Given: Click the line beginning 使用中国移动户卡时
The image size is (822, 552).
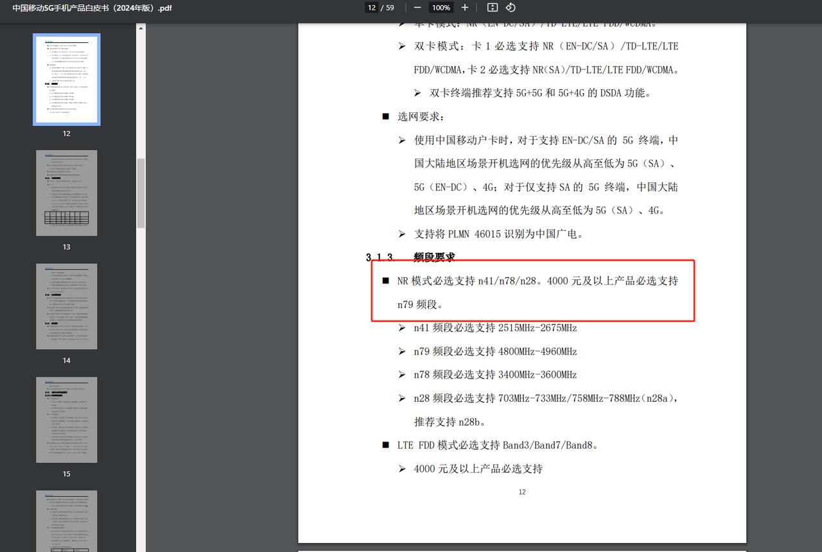Looking at the screenshot, I should (546, 140).
